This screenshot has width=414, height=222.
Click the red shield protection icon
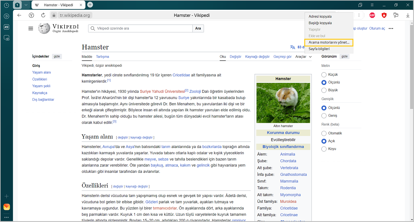tap(384, 15)
